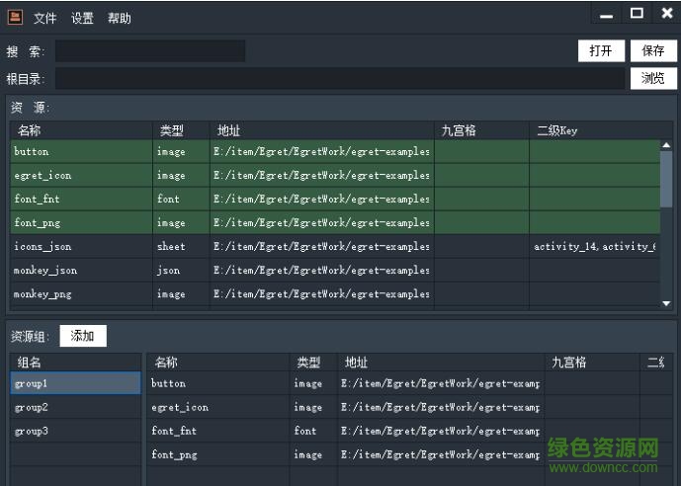Viewport: 681px width, 486px height.
Task: Click the 添加 button for resource groups
Action: [x=83, y=336]
